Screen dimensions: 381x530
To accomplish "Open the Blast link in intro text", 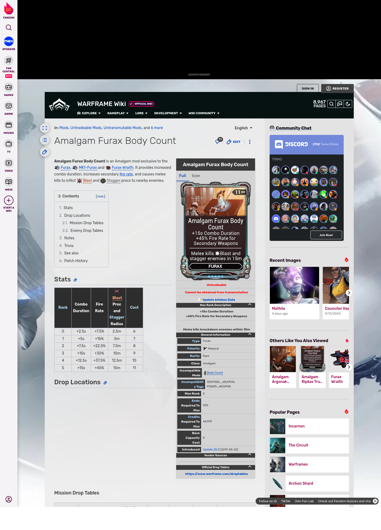I will point(87,180).
